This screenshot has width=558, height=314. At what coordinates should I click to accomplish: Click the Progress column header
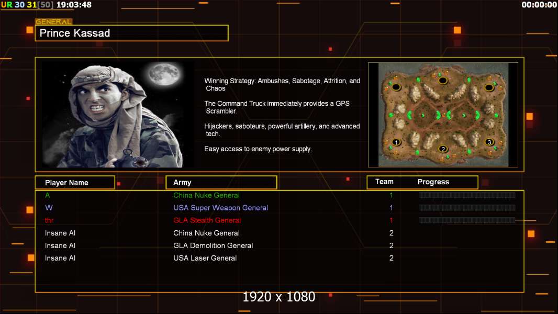tap(433, 182)
